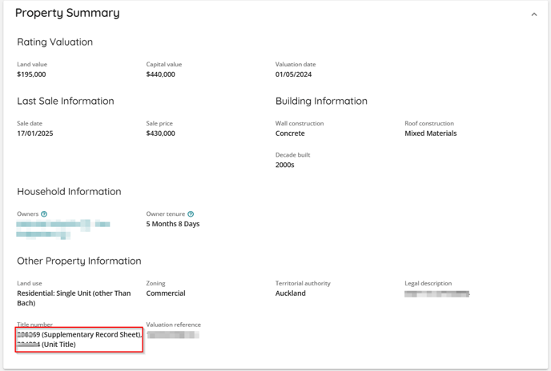Collapse the Property Summary panel
The height and width of the screenshot is (371, 551).
click(x=533, y=14)
